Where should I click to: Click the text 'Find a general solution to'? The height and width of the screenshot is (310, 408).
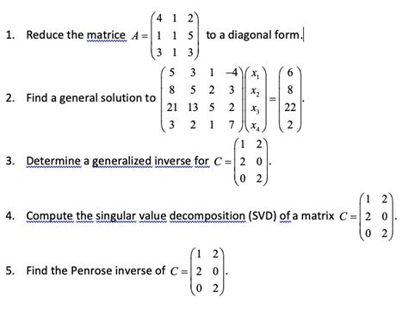(x=91, y=98)
